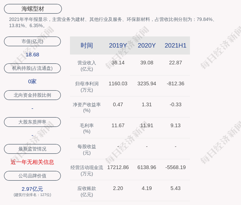
Task: Select the -812.36 net profit value
Action: [x=175, y=84]
